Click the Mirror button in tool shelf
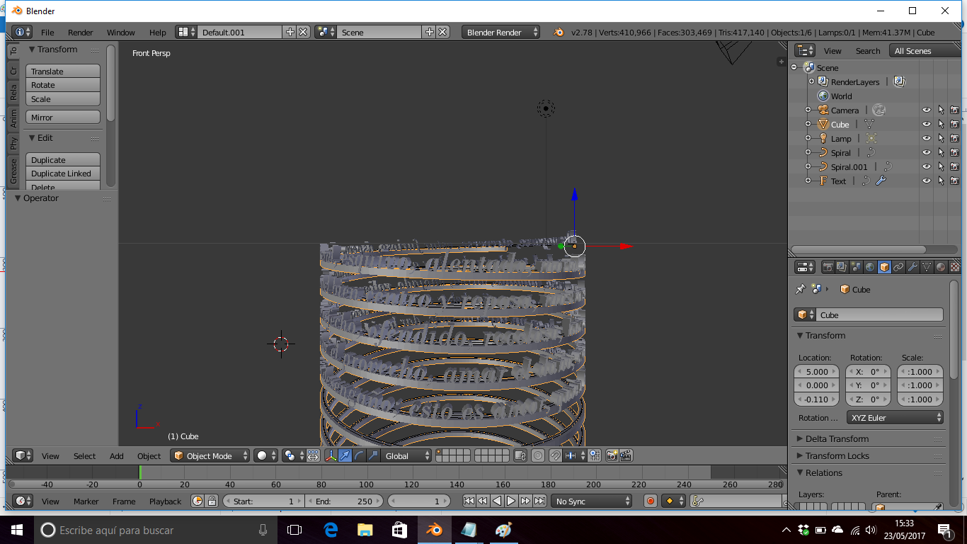The width and height of the screenshot is (967, 544). coord(63,117)
